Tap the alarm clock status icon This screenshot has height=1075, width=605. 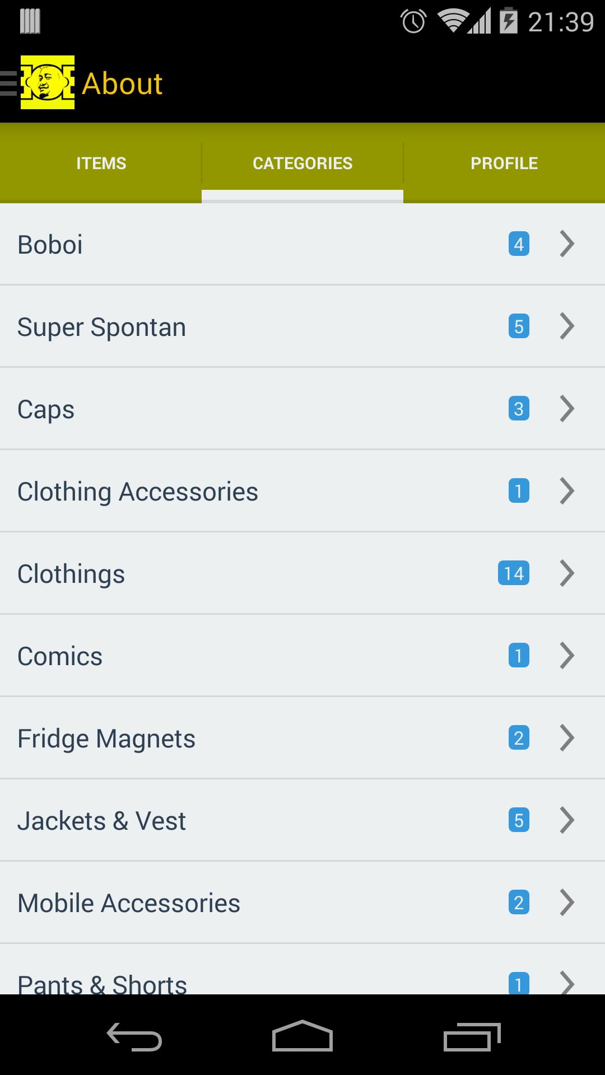tap(413, 22)
